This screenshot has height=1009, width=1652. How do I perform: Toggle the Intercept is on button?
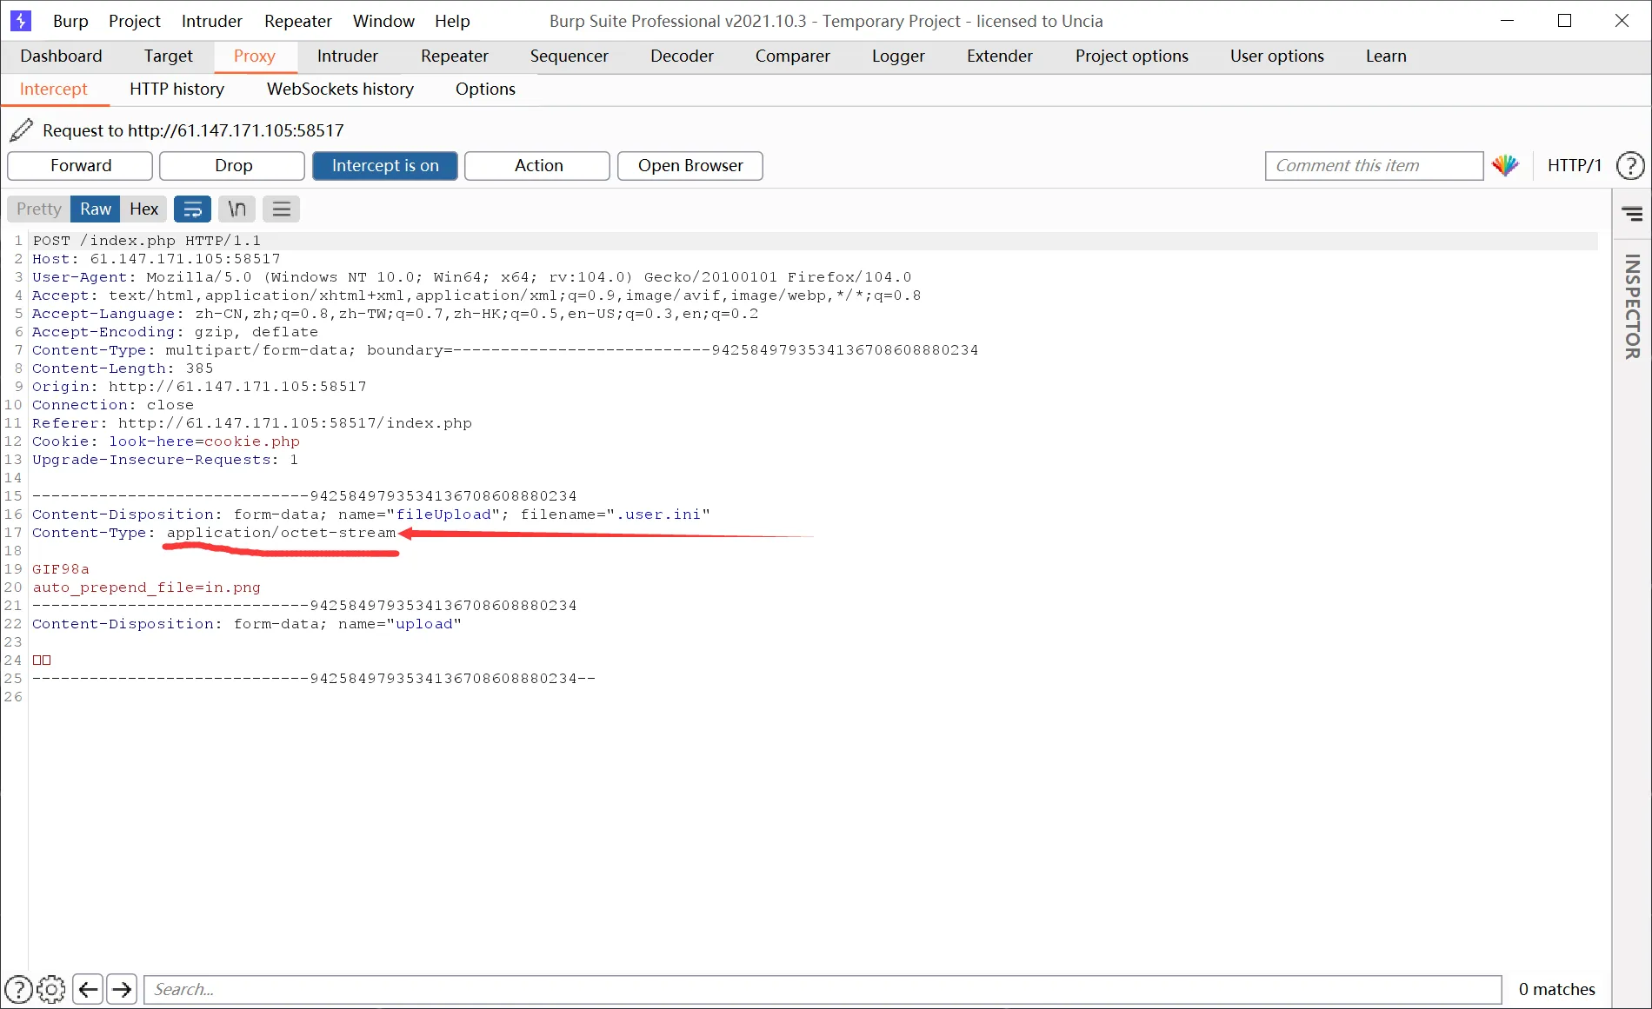click(385, 166)
